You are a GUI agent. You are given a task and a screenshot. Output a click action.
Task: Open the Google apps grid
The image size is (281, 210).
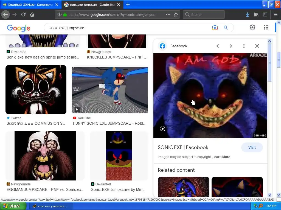pos(266,27)
